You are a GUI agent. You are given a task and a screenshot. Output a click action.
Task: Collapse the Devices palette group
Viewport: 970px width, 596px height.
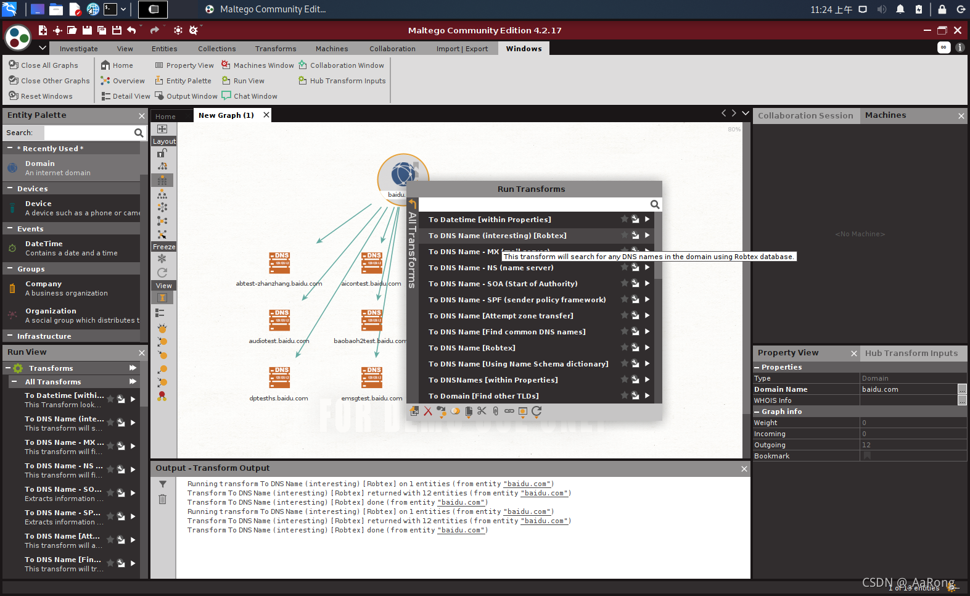[10, 188]
